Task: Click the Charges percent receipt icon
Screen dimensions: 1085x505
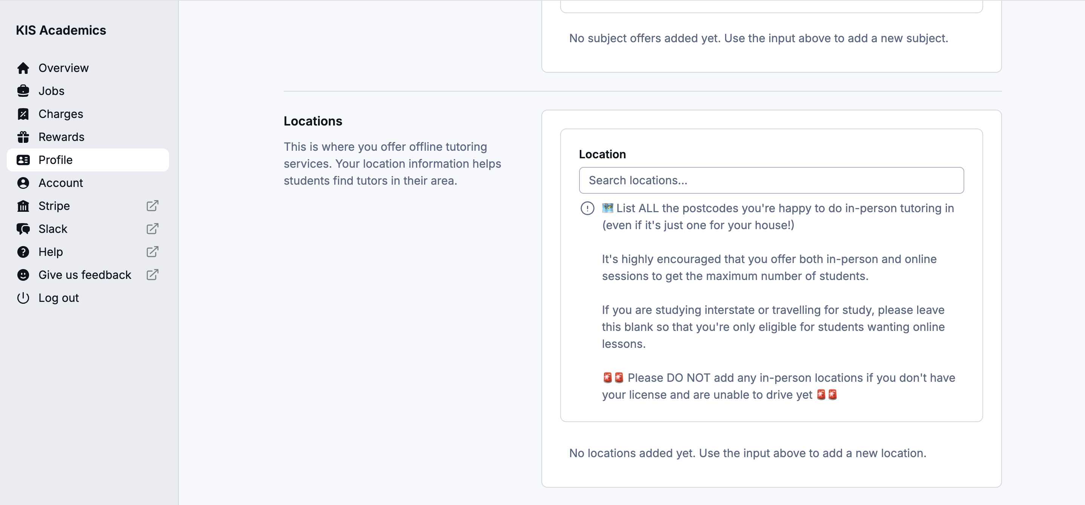Action: tap(23, 114)
